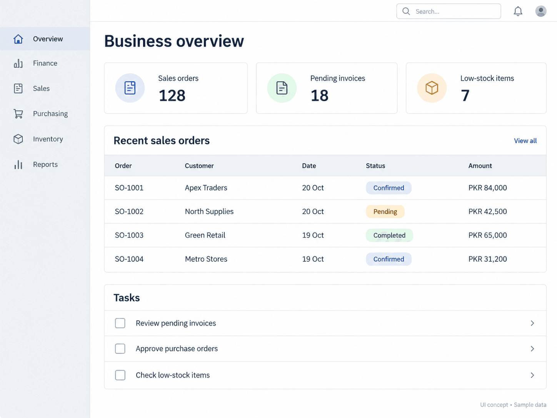Click the Customer column header

pos(199,166)
